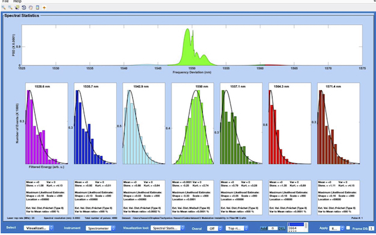Viewport: 376px width, 235px height.
Task: Click the statistics box under 1571.4 nm
Action: tap(339, 197)
